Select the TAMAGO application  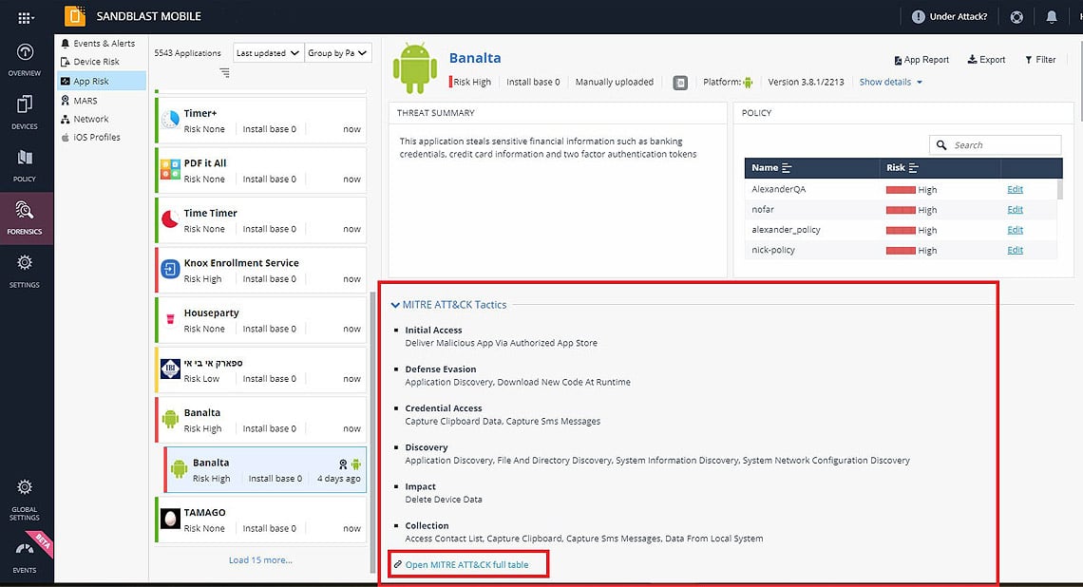261,520
